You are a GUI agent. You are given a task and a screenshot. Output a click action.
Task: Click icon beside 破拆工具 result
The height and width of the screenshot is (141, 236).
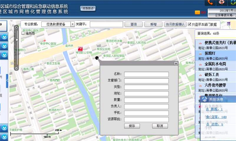pyautogui.click(x=200, y=75)
